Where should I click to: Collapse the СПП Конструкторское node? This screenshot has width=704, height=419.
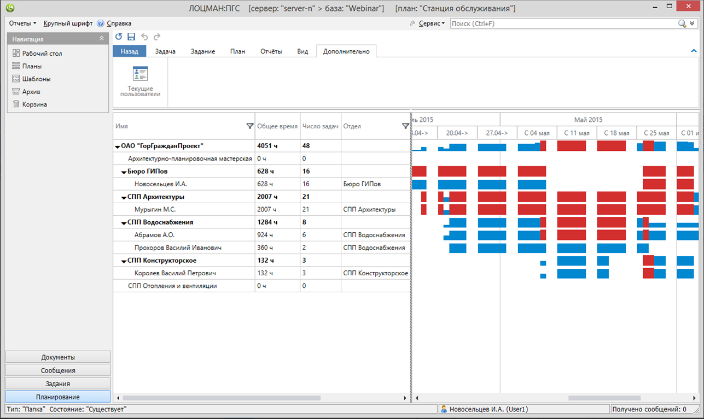[x=124, y=261]
